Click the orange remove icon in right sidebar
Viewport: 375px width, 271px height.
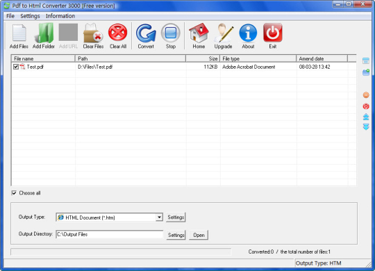coord(366,95)
